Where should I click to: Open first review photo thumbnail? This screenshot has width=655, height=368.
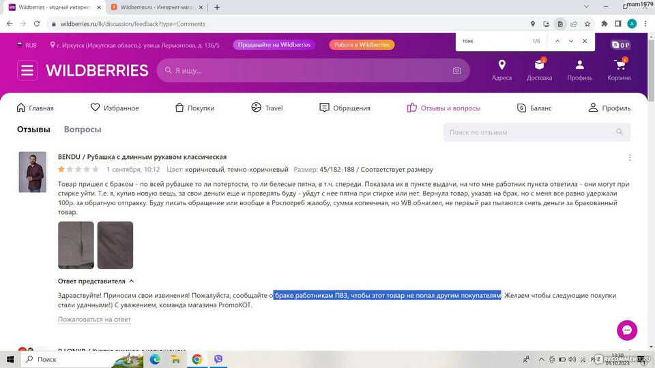point(76,245)
